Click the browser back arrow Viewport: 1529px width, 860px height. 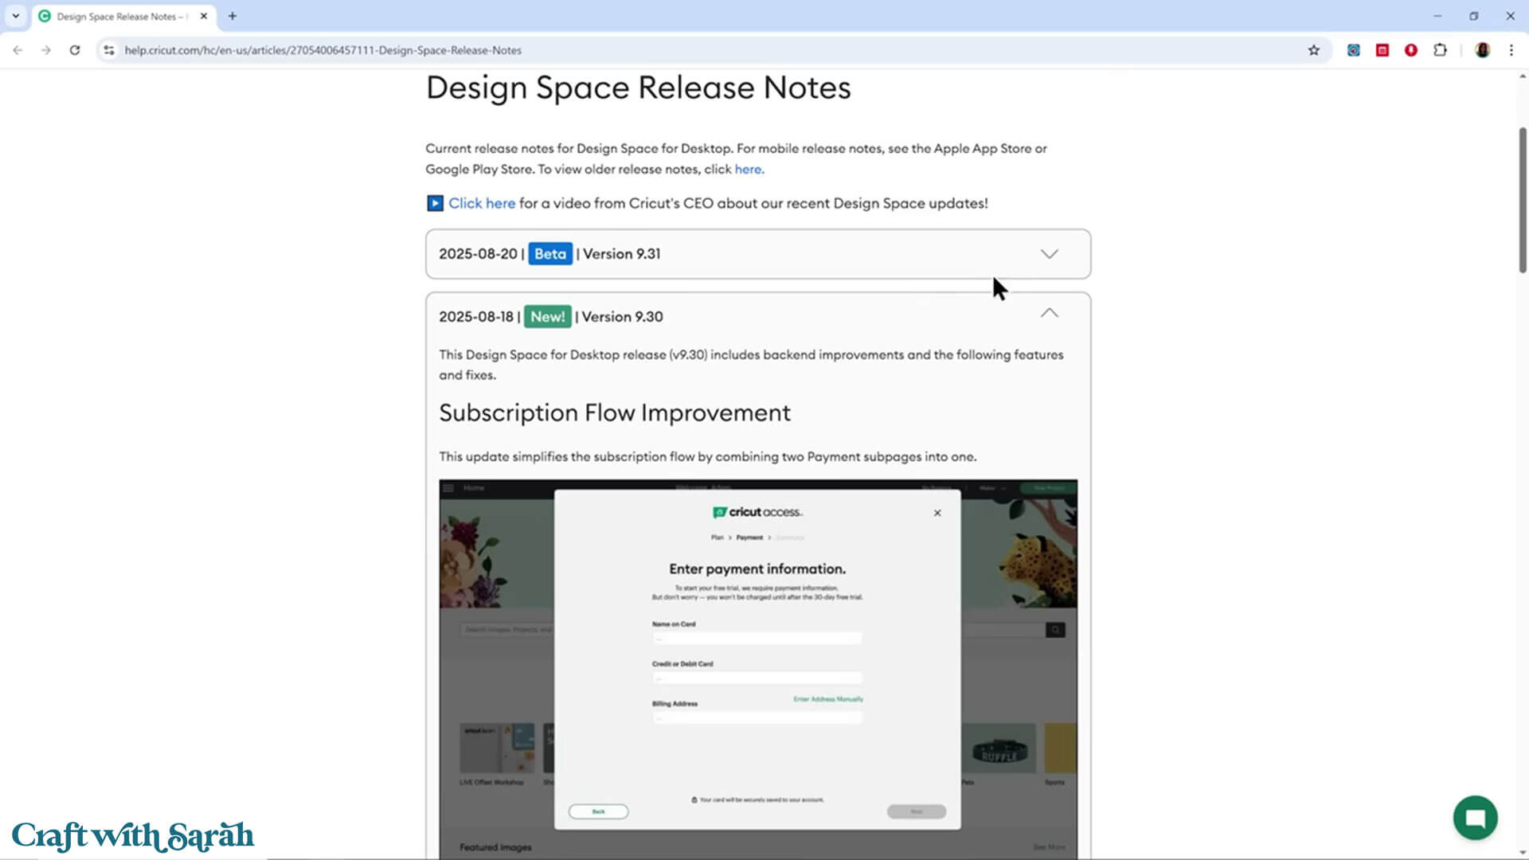(x=18, y=50)
